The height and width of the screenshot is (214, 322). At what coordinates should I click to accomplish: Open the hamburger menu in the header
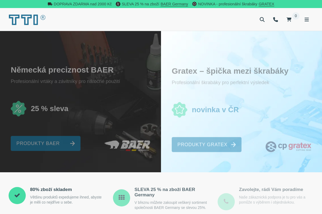(307, 19)
